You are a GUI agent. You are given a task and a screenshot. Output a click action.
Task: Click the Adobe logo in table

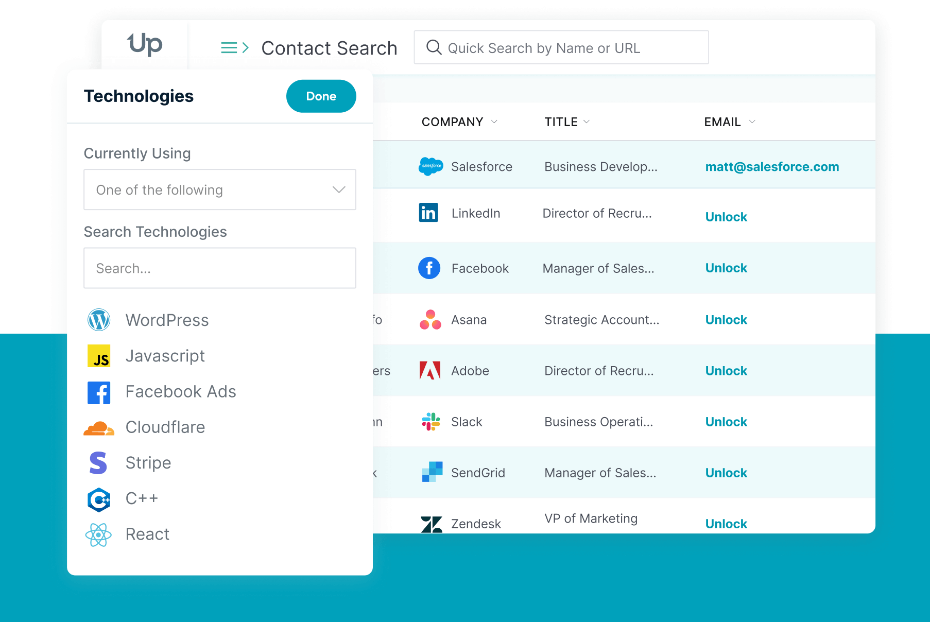coord(430,371)
